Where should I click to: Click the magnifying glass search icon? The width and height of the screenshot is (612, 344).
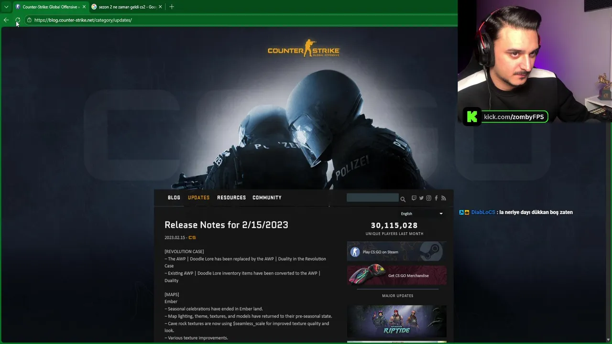tap(403, 199)
